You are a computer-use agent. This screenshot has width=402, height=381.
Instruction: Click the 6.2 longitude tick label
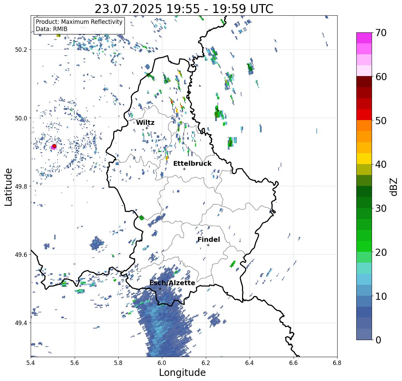[206, 363]
